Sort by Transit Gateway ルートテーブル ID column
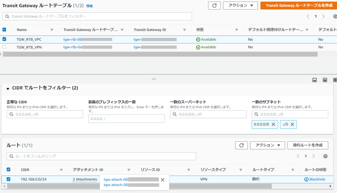 [122, 30]
